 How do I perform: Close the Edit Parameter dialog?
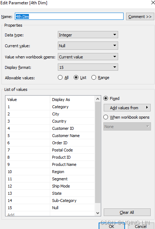pyautogui.click(x=153, y=3)
